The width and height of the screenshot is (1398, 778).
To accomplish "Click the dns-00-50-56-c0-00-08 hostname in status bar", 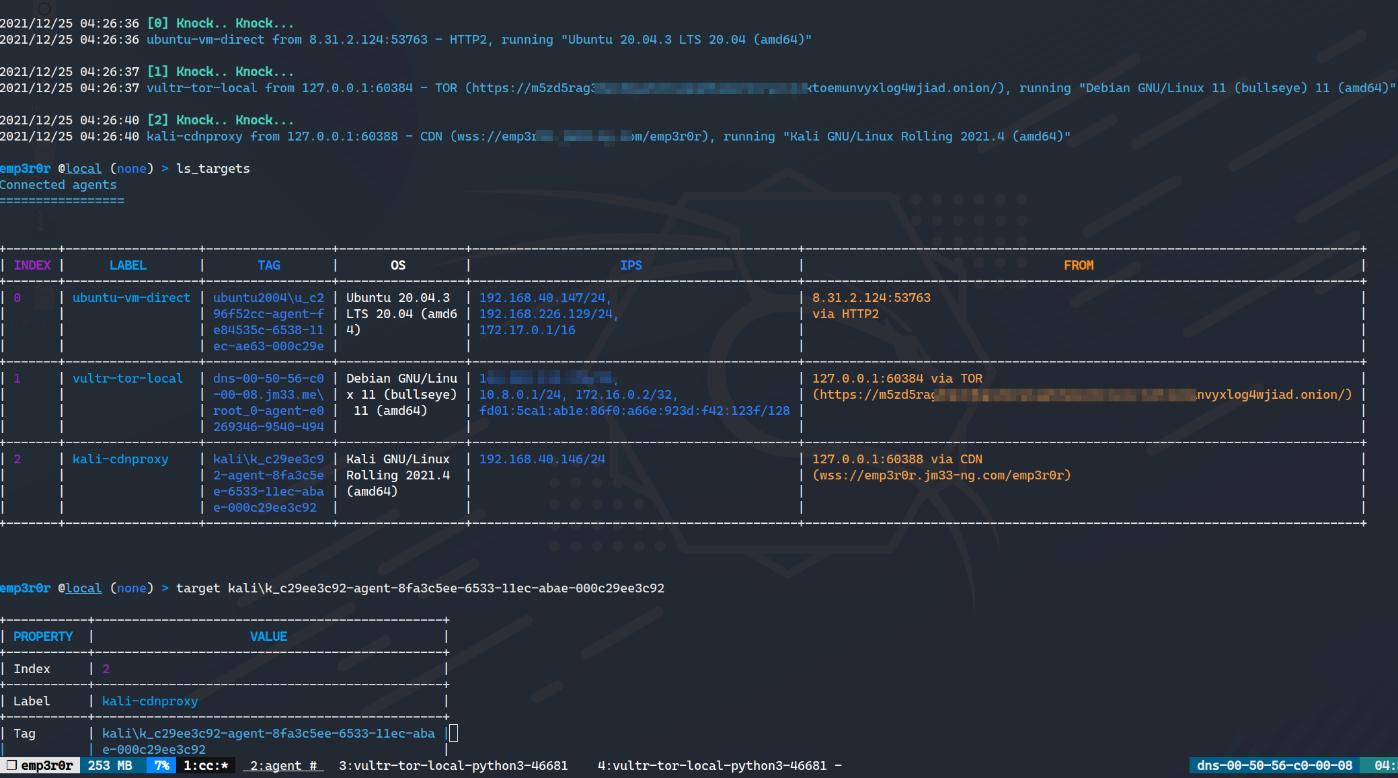I will [1274, 765].
